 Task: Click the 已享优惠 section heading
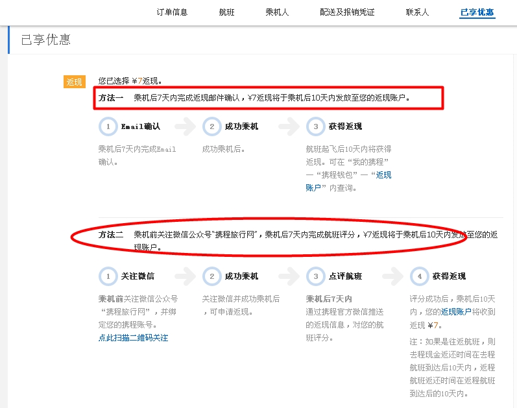45,40
